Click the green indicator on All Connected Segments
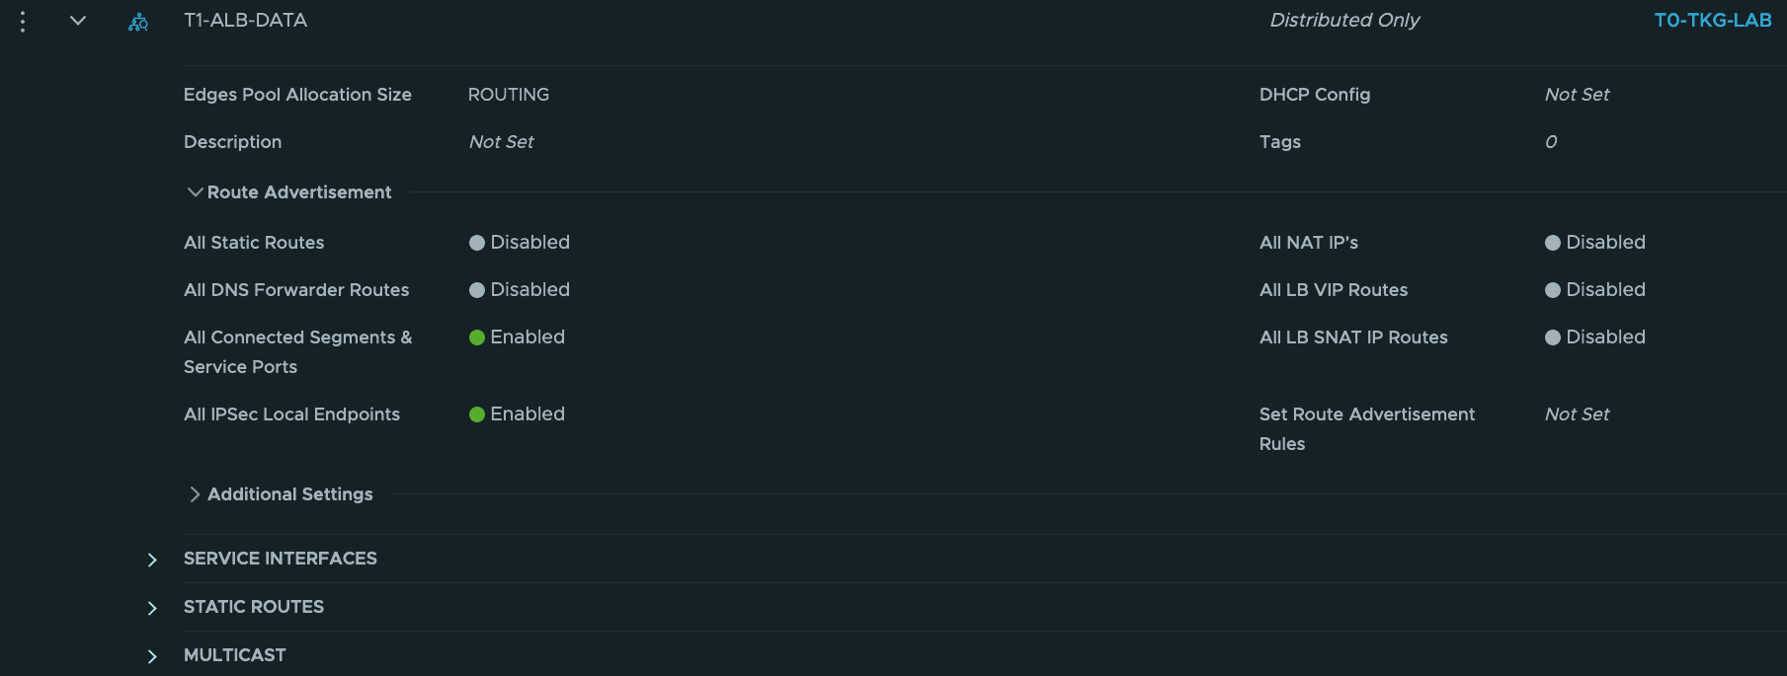The height and width of the screenshot is (676, 1787). click(476, 337)
